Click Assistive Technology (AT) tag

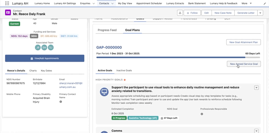tap(143, 118)
